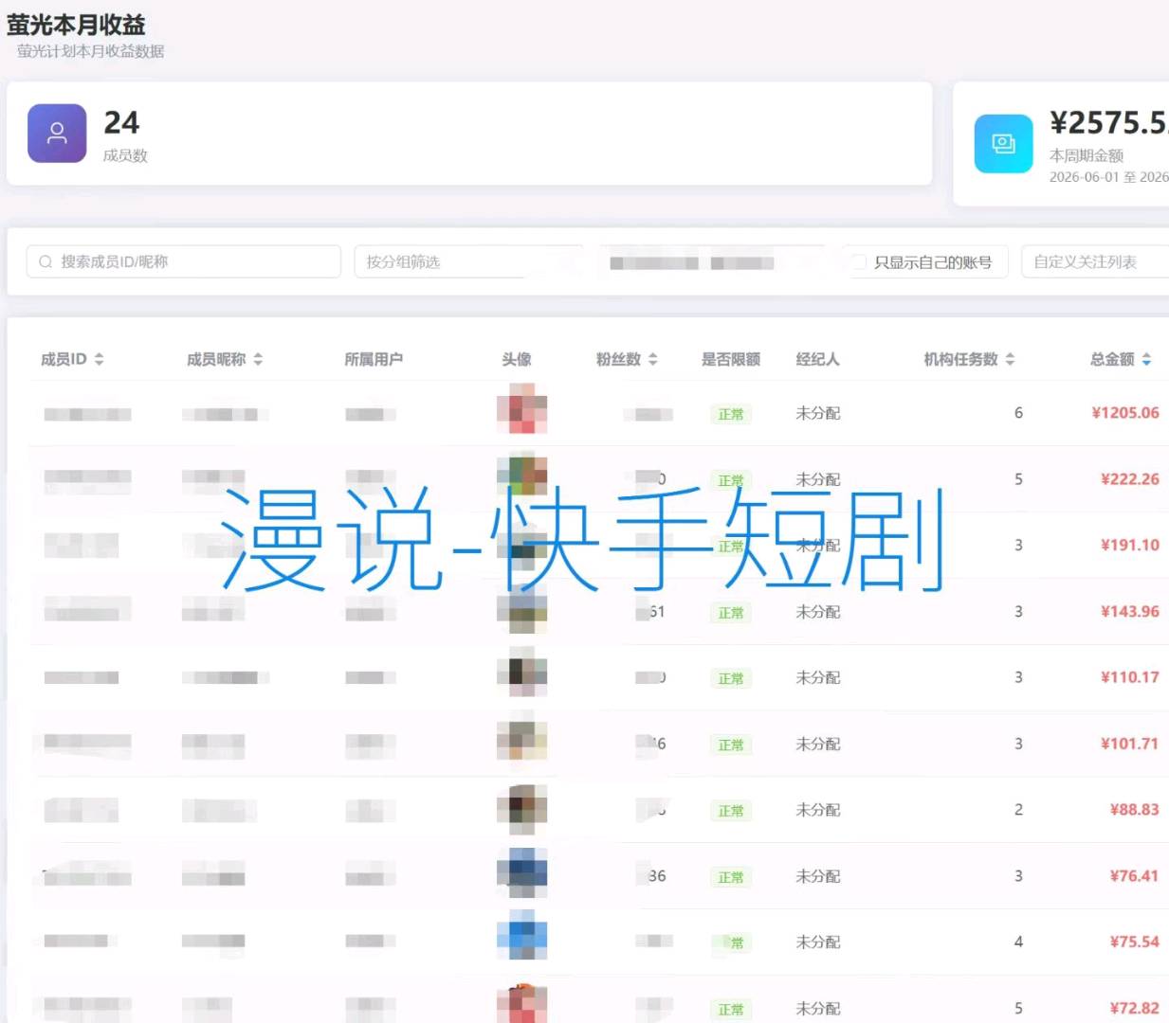Click 正常 status tag in ¥101.71 row
The height and width of the screenshot is (1023, 1169).
(731, 745)
